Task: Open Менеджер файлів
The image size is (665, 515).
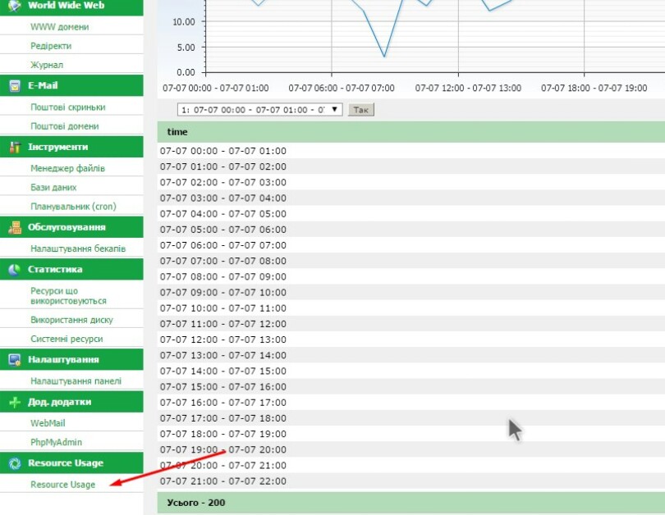Action: 67,168
